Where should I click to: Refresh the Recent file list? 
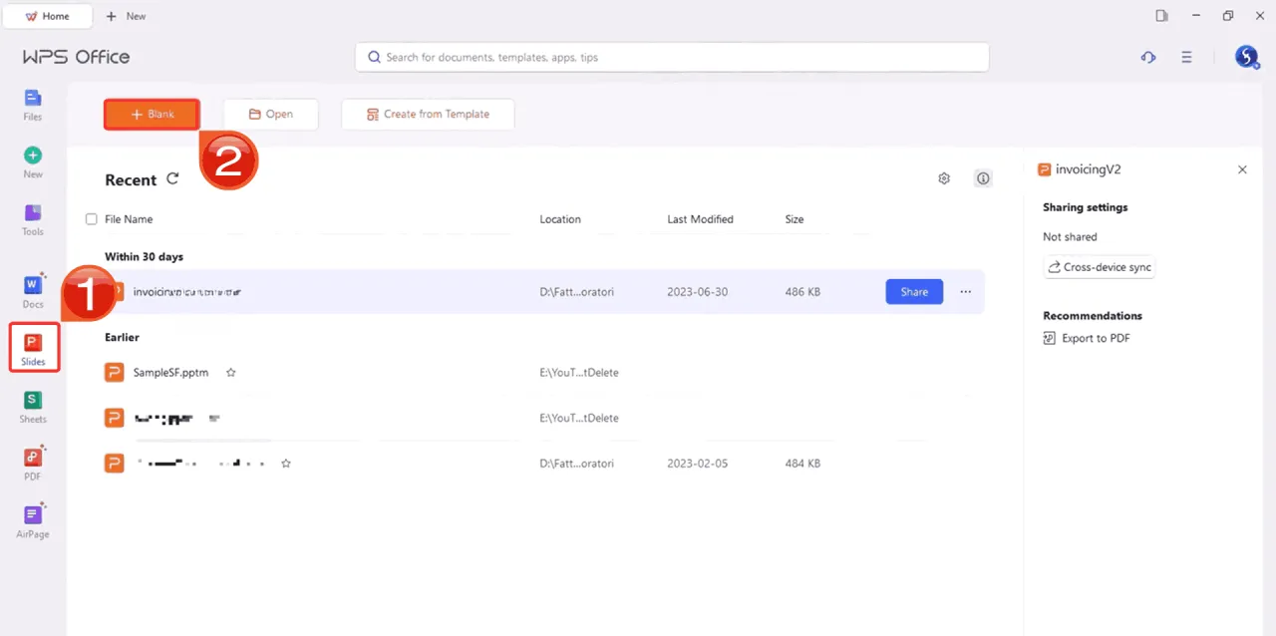[x=172, y=178]
